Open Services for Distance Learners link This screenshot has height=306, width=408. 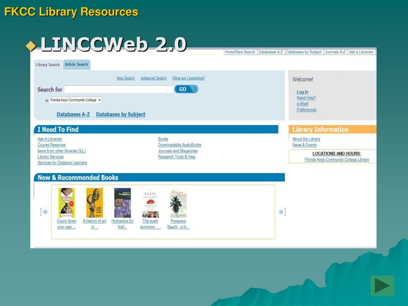(62, 163)
